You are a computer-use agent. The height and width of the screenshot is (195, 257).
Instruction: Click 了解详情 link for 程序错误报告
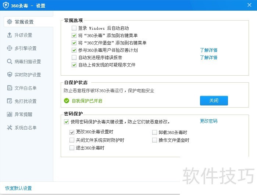point(208,57)
